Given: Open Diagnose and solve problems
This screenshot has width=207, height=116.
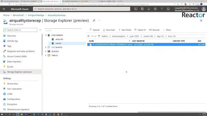Looking at the screenshot, I should (21, 51).
